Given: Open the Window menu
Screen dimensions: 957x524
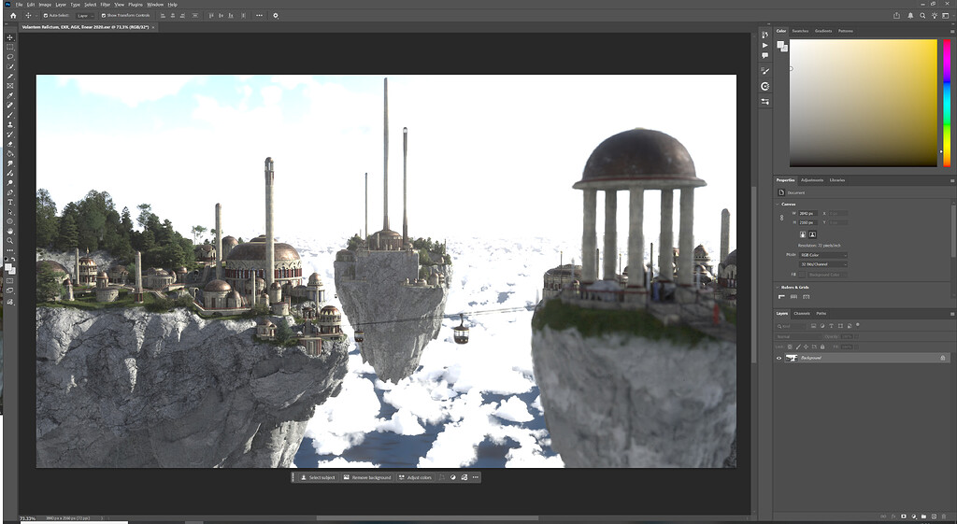Looking at the screenshot, I should coord(155,5).
